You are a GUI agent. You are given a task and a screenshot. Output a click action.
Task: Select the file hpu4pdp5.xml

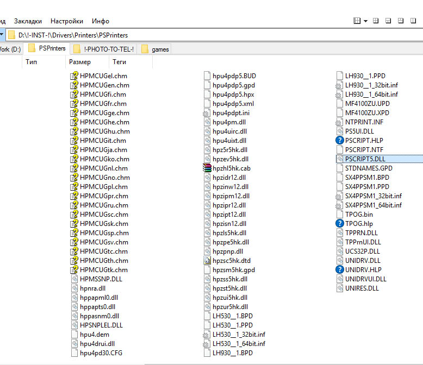233,104
